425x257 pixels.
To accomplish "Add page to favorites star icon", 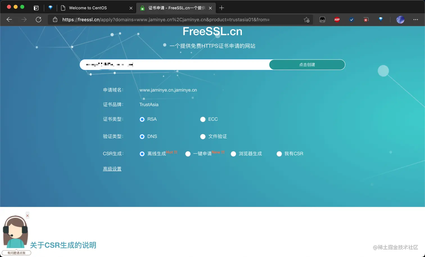I will tap(306, 20).
